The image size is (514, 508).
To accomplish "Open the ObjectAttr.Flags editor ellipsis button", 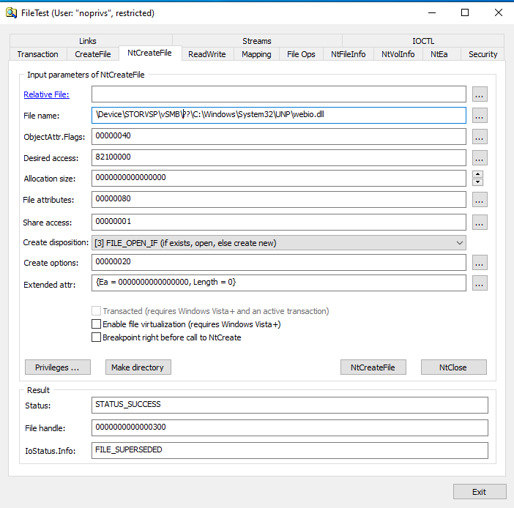I will tap(480, 137).
